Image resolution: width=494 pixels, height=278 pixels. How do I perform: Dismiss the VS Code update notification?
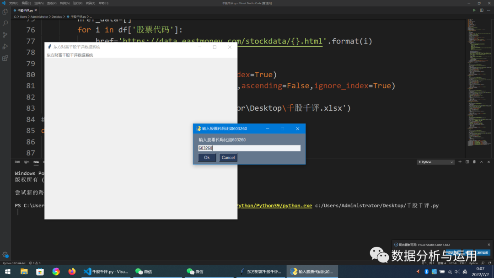tap(489, 245)
